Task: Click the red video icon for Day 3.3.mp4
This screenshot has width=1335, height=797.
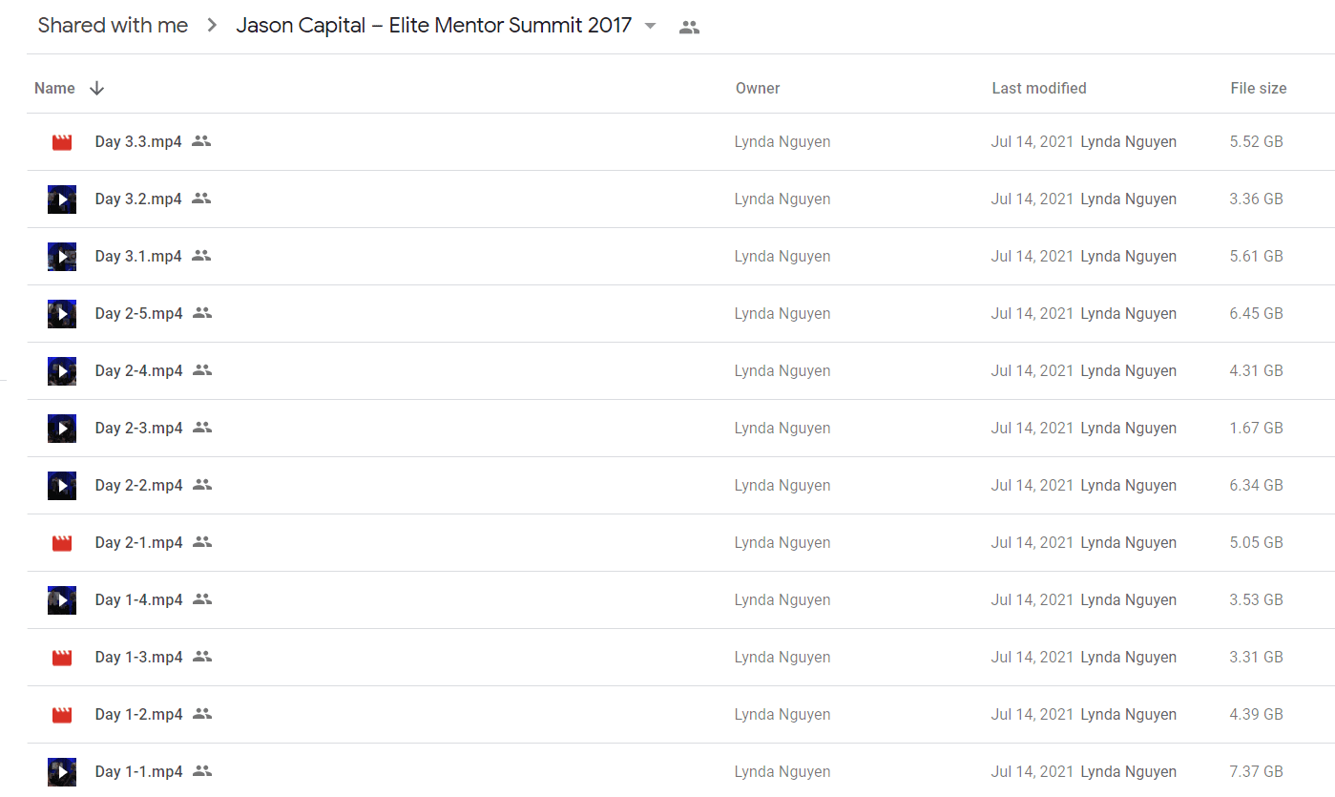Action: (62, 142)
